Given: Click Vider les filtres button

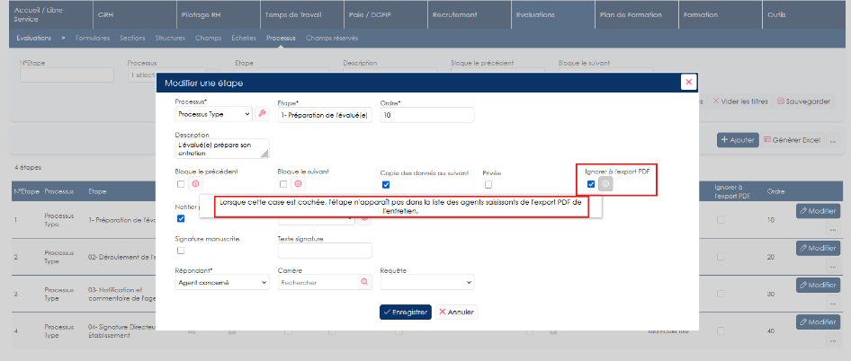Looking at the screenshot, I should click(x=739, y=101).
